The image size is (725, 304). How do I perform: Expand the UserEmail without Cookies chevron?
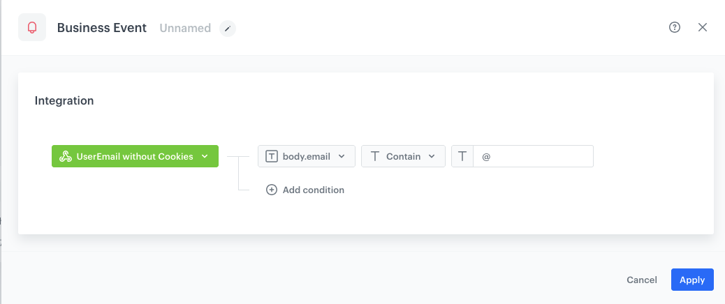pos(205,156)
